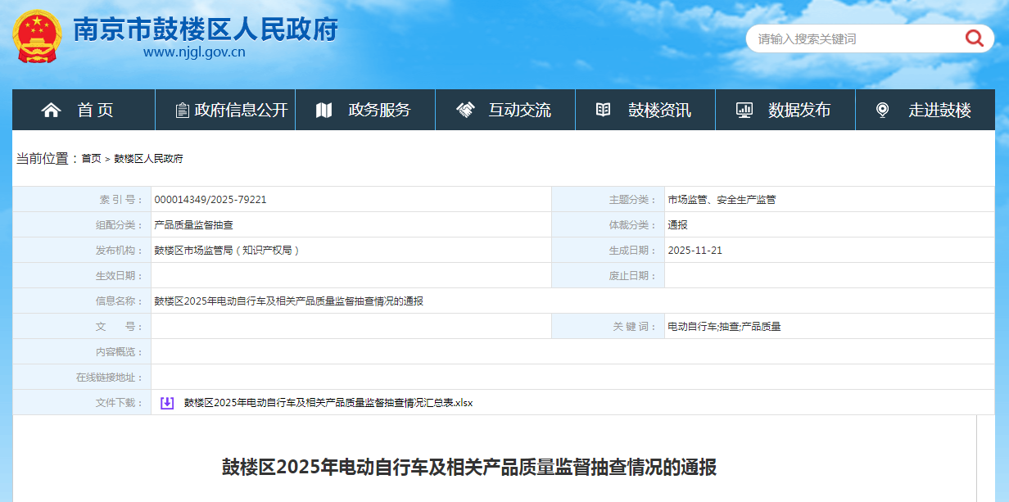Click the 索 引 号 label
The width and height of the screenshot is (1009, 502).
pyautogui.click(x=121, y=200)
